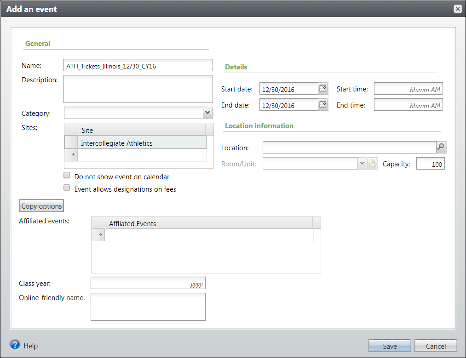
Task: Click the new Affiliated Events row
Action: pyautogui.click(x=209, y=236)
